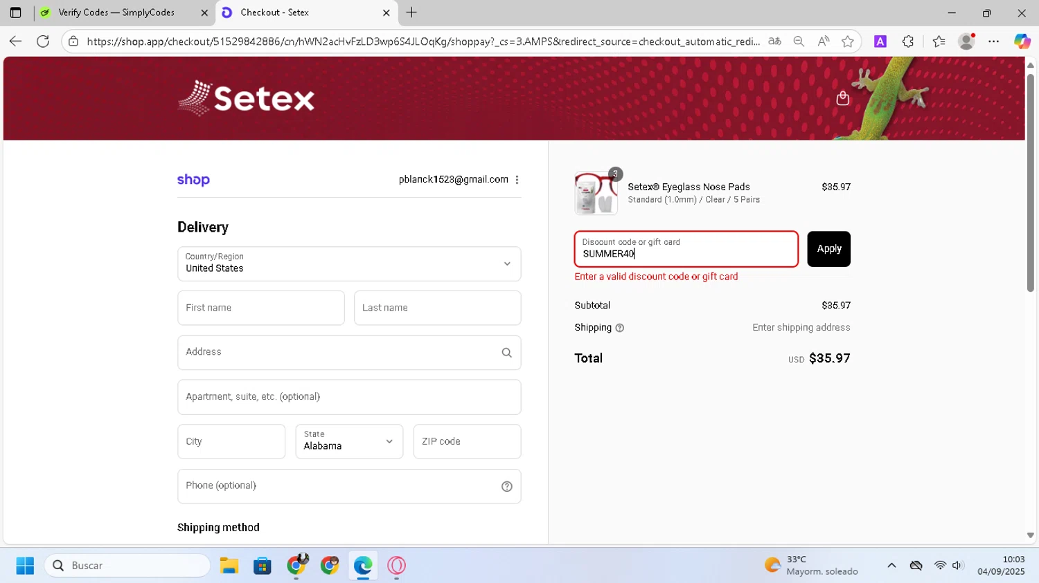Viewport: 1039px width, 583px height.
Task: Click the address search magnifier icon
Action: click(506, 353)
